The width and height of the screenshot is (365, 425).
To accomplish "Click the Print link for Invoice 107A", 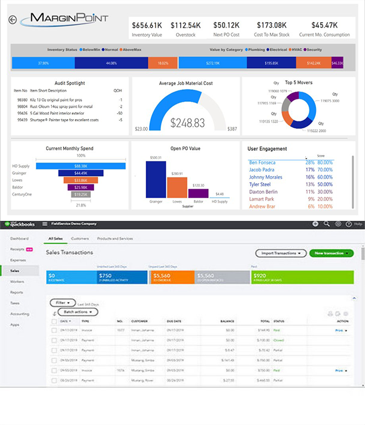I will [x=339, y=371].
